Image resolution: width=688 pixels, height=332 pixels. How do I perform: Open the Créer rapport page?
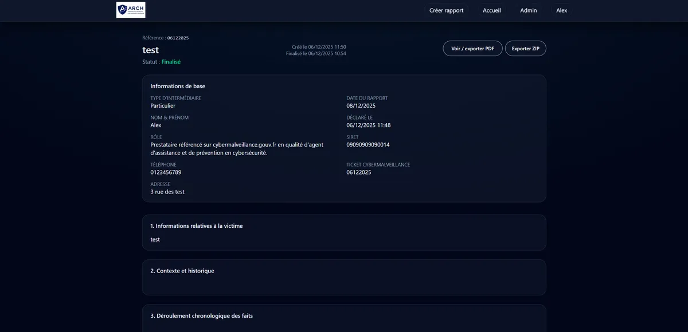[446, 10]
